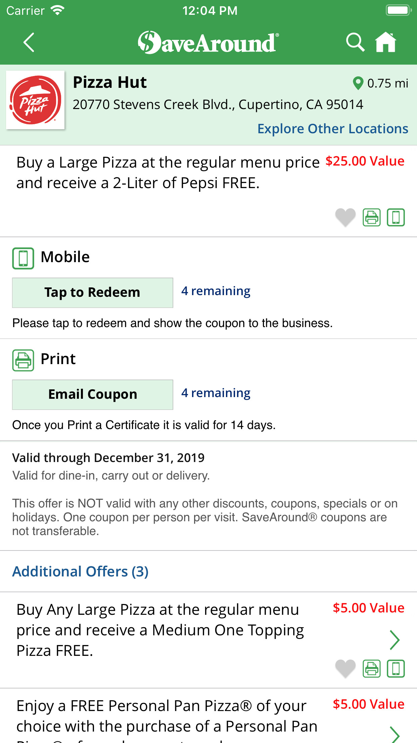Tap the SaveAround logo in header
The height and width of the screenshot is (743, 417).
click(208, 42)
